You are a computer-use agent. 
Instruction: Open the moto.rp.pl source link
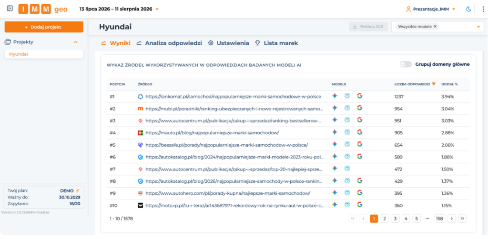click(234, 205)
